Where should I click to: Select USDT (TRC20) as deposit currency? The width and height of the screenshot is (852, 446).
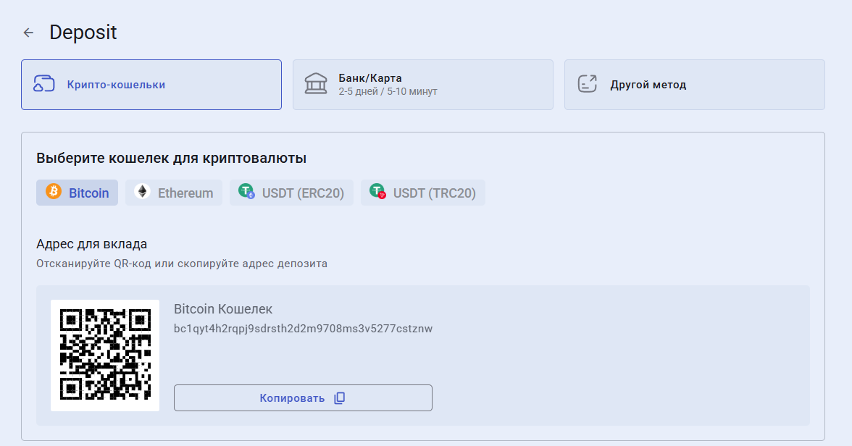[x=422, y=192]
